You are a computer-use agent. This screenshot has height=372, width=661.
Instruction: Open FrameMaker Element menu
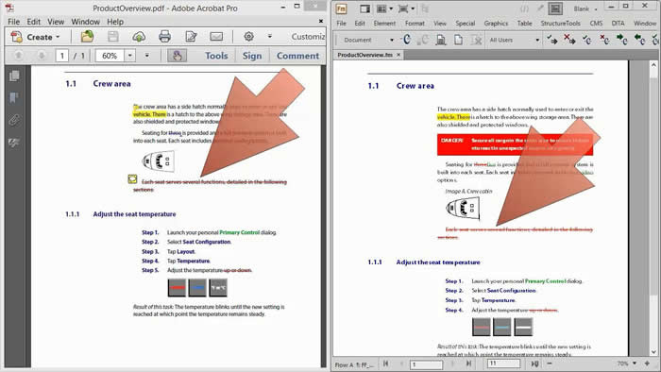(x=384, y=24)
